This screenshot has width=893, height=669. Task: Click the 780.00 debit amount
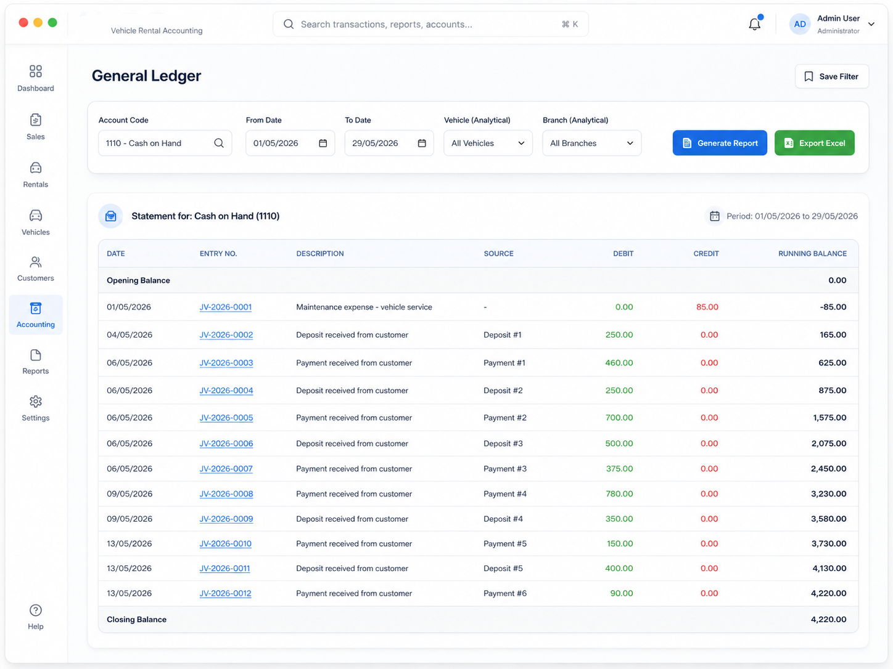pyautogui.click(x=619, y=494)
